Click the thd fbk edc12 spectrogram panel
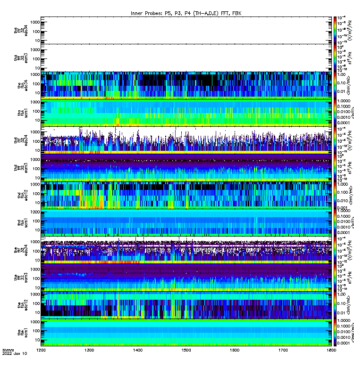This screenshot has height=377, width=354. 186,195
